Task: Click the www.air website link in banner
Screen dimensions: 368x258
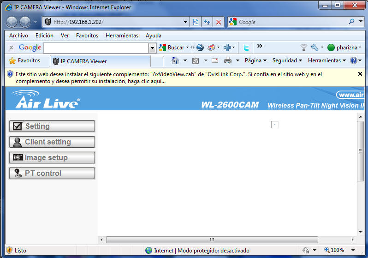Action: [x=350, y=95]
